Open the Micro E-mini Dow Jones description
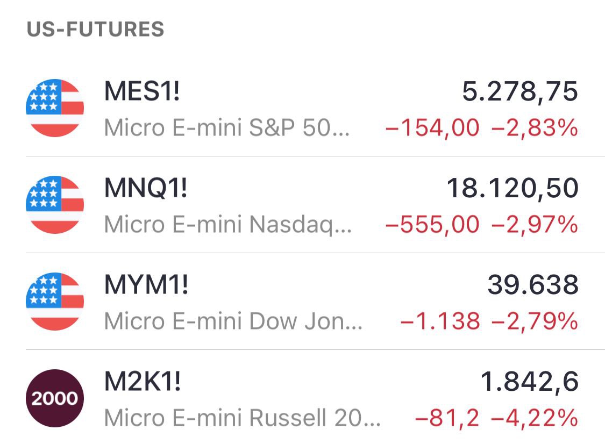The width and height of the screenshot is (605, 444). click(233, 321)
